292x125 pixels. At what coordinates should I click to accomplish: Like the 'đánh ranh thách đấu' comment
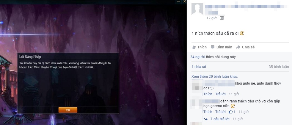tap(208, 112)
